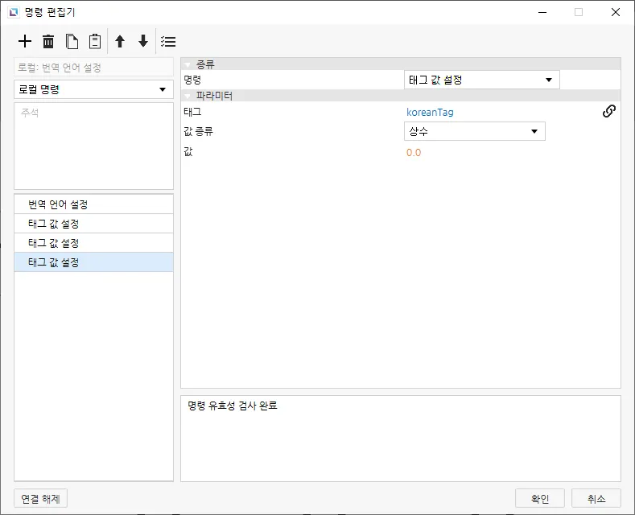Click the trash icon to delete command
635x515 pixels.
pyautogui.click(x=48, y=41)
